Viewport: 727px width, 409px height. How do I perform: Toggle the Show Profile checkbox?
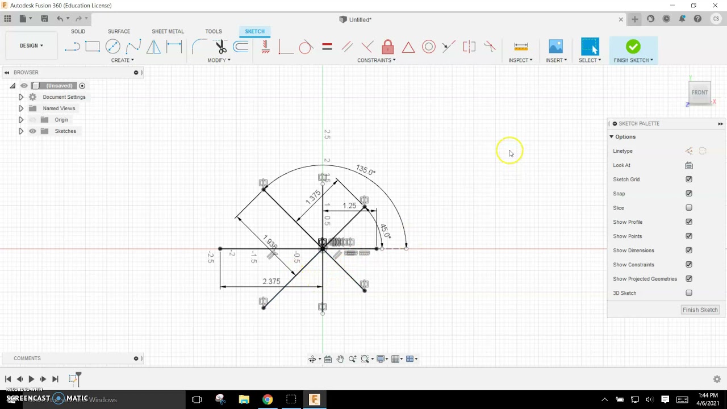coord(689,222)
